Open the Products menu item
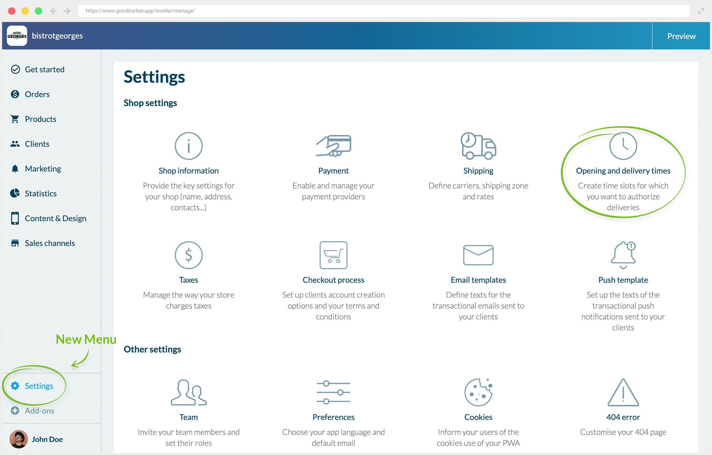The width and height of the screenshot is (712, 455). [40, 119]
